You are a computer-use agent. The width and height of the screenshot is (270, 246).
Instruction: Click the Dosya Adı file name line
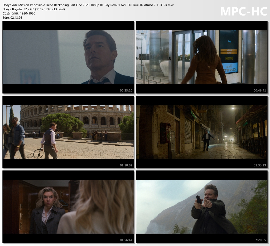pos(88,5)
